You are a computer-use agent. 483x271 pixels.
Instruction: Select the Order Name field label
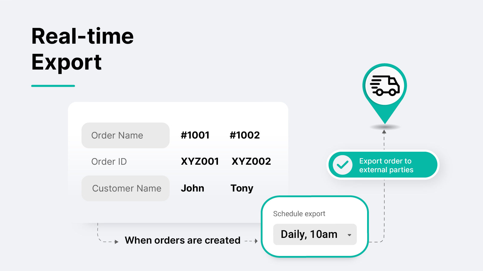tap(117, 135)
